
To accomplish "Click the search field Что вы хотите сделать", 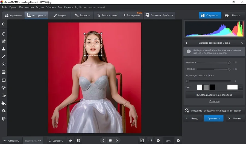I will pos(92,7).
